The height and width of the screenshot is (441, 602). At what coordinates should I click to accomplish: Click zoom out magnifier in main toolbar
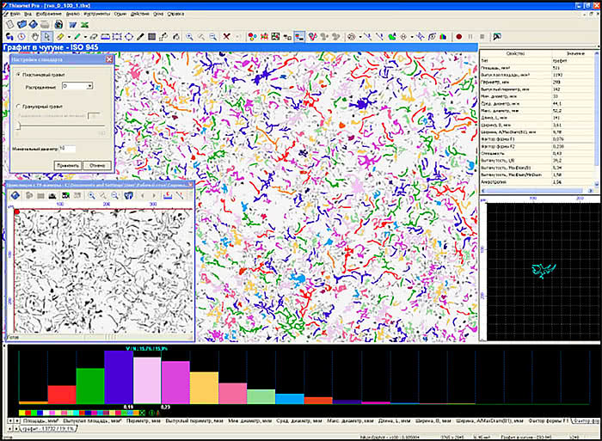click(x=212, y=37)
